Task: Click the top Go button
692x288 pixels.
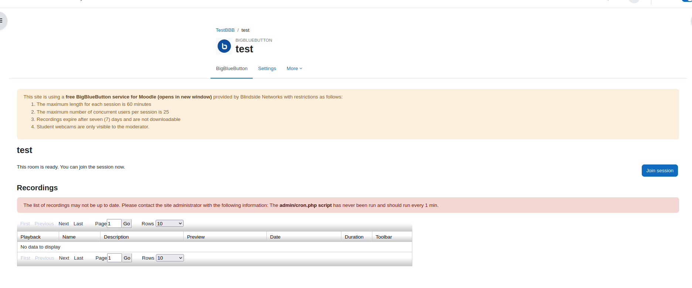Action: tap(127, 223)
